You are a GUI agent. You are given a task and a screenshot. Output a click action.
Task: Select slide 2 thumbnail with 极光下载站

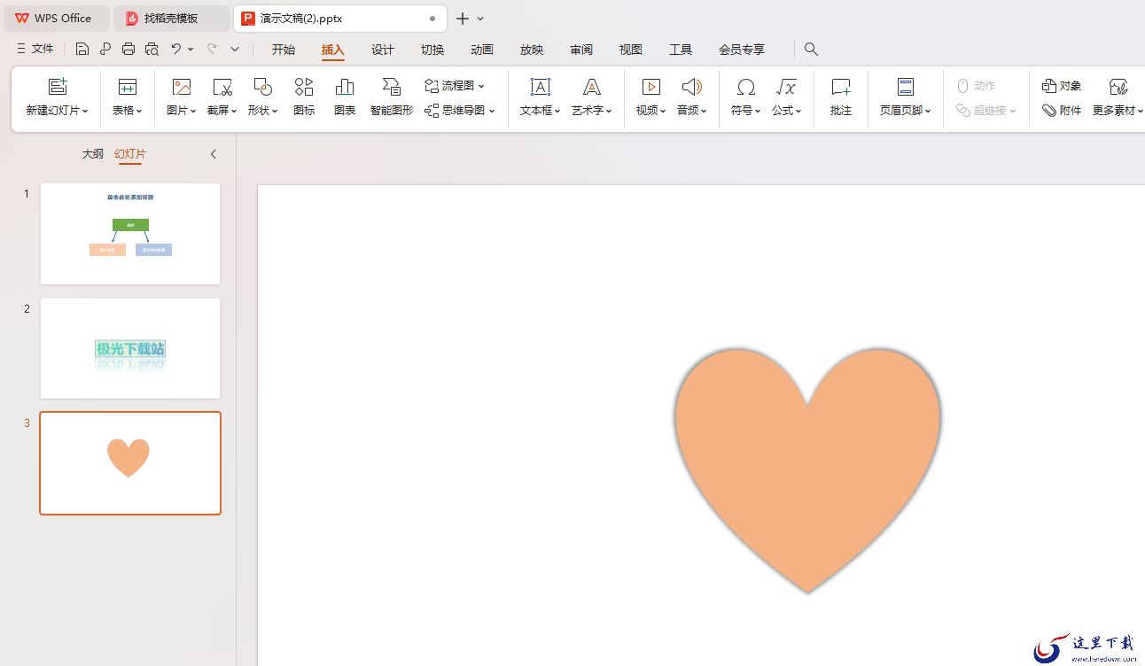[x=130, y=348]
